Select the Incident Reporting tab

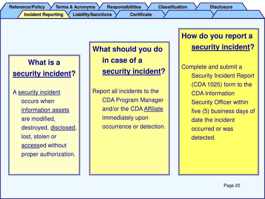[43, 15]
